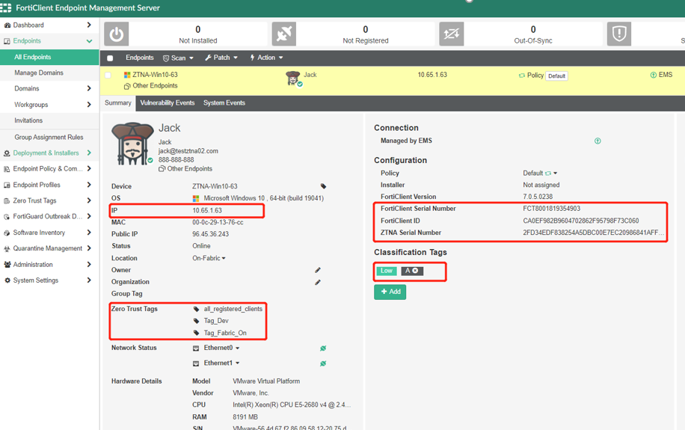This screenshot has width=685, height=430.
Task: Open the Location On-Fabric dropdown
Action: pyautogui.click(x=209, y=258)
